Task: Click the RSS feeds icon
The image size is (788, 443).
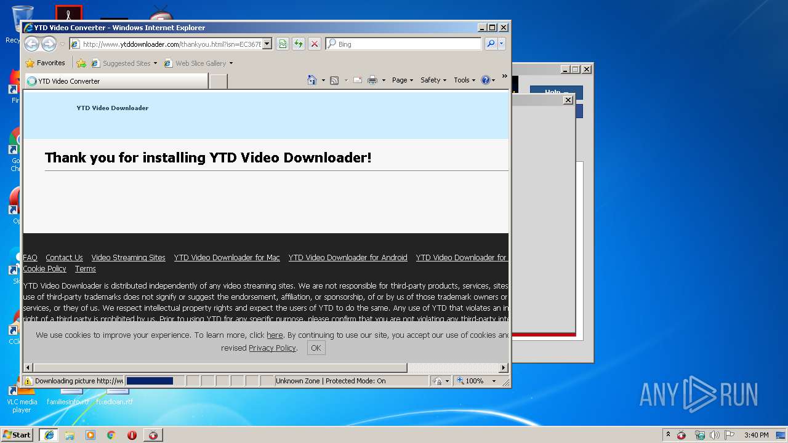Action: point(334,80)
